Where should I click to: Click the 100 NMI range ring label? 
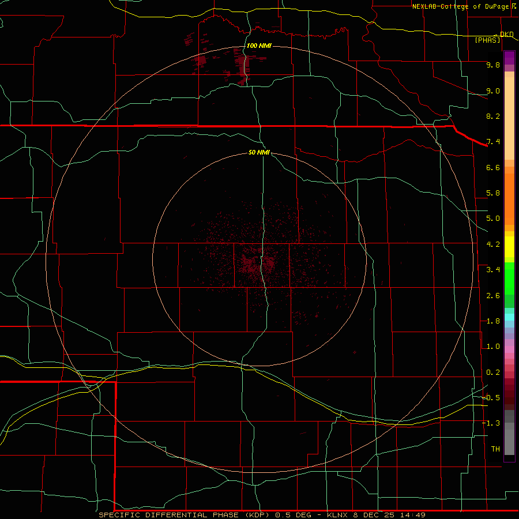[x=259, y=46]
